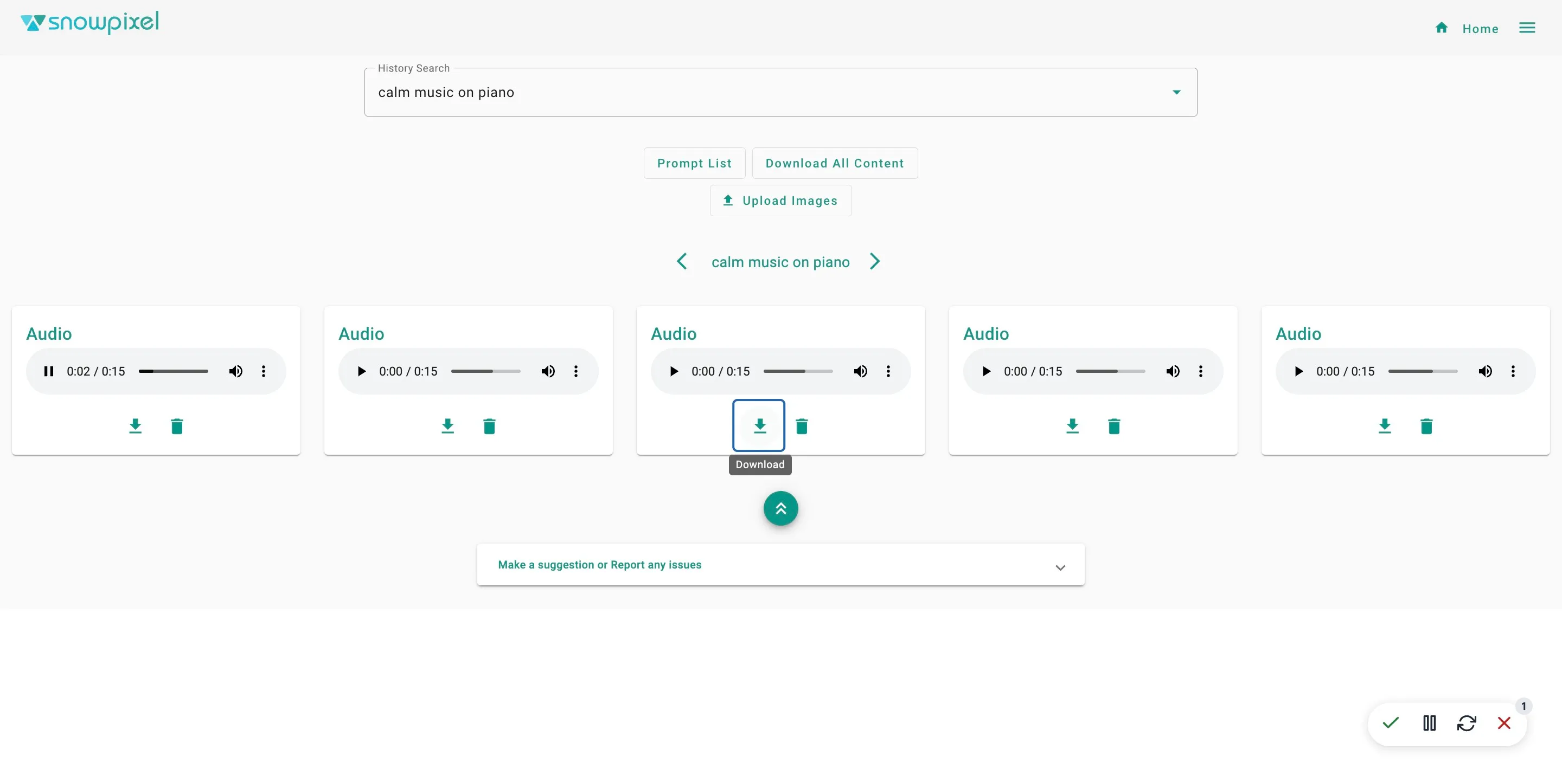The height and width of the screenshot is (775, 1562).
Task: Seek on the first audio progress bar
Action: [174, 371]
